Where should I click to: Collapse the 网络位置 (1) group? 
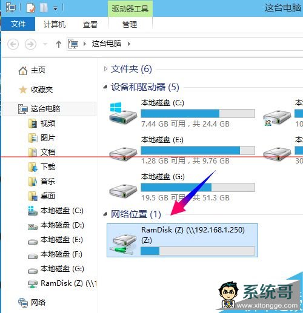105,214
